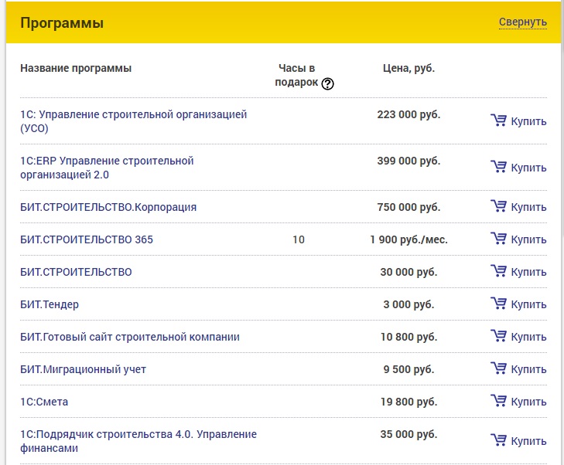Viewport: 564px width, 465px height.
Task: Open 1С:Подрядчик строительства 4.0 Управление финансами link
Action: click(138, 441)
